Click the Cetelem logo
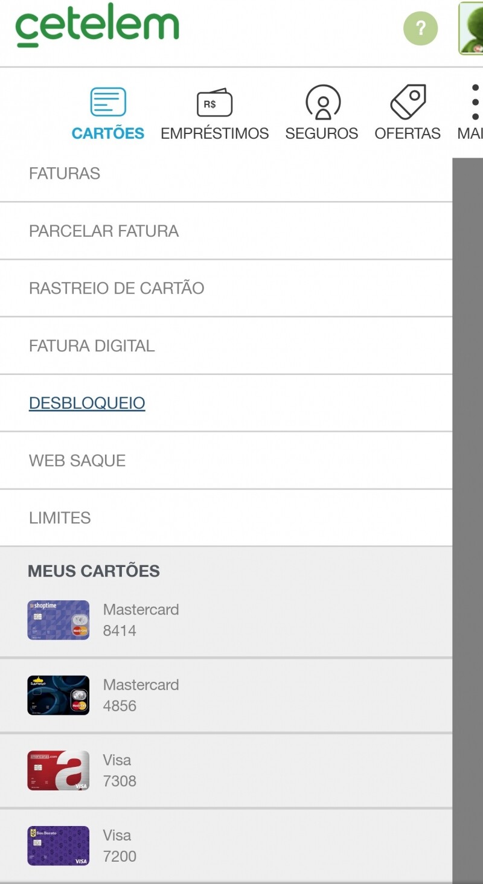 pyautogui.click(x=97, y=25)
